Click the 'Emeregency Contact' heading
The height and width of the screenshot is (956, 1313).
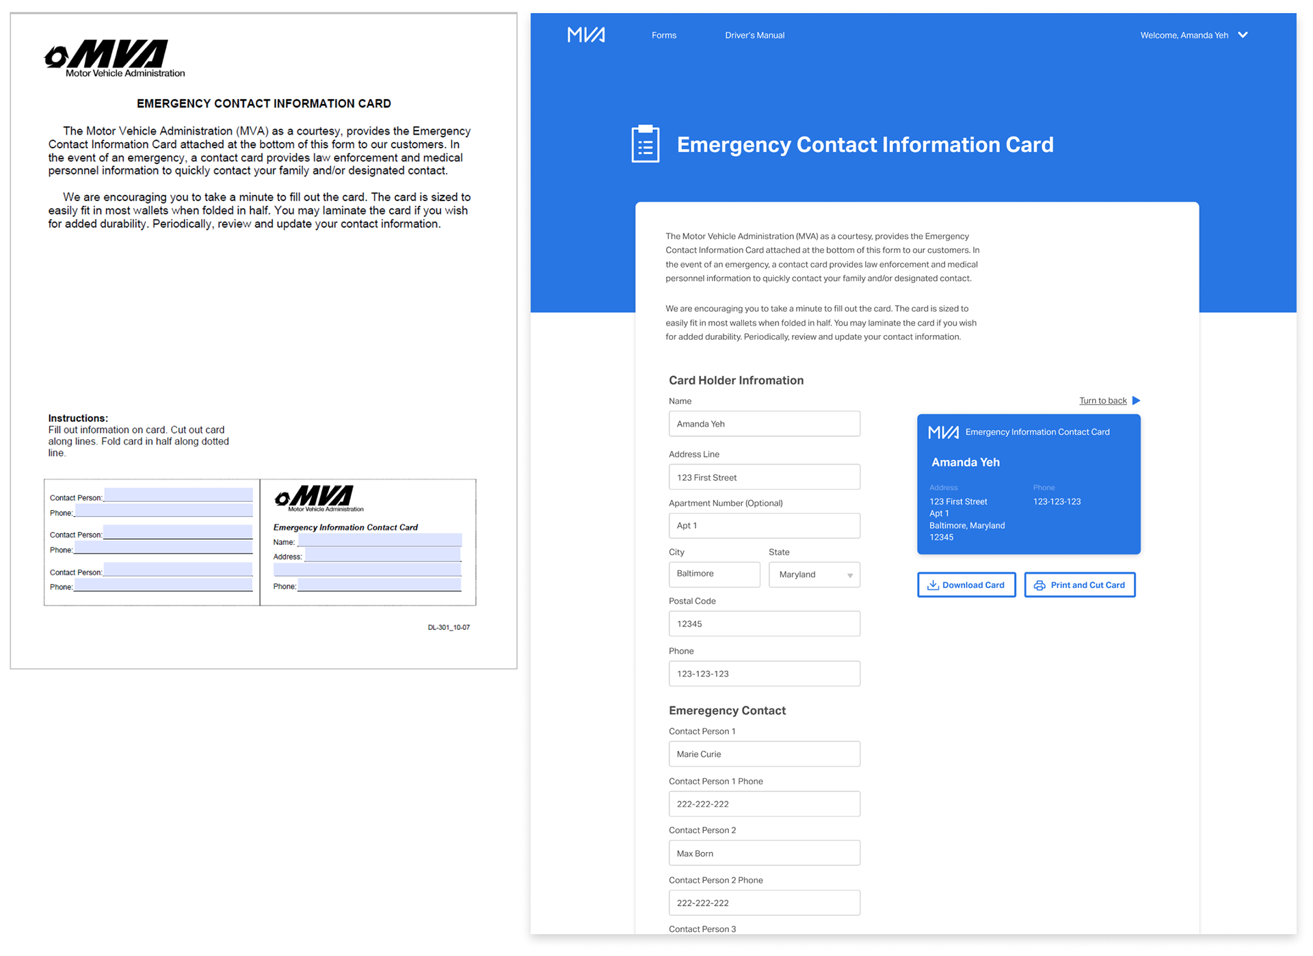727,711
